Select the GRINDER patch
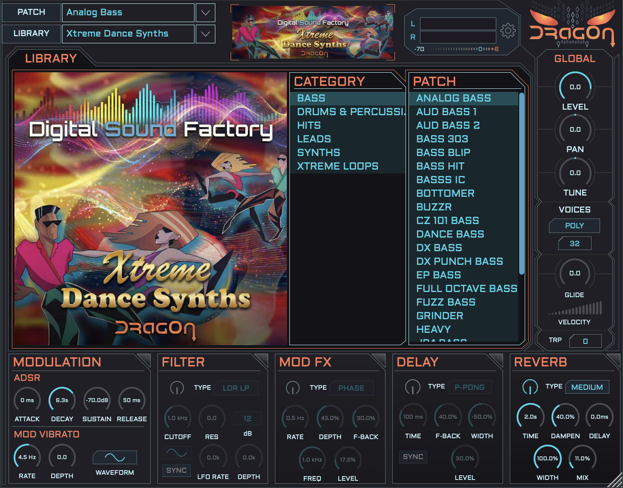 (463, 316)
